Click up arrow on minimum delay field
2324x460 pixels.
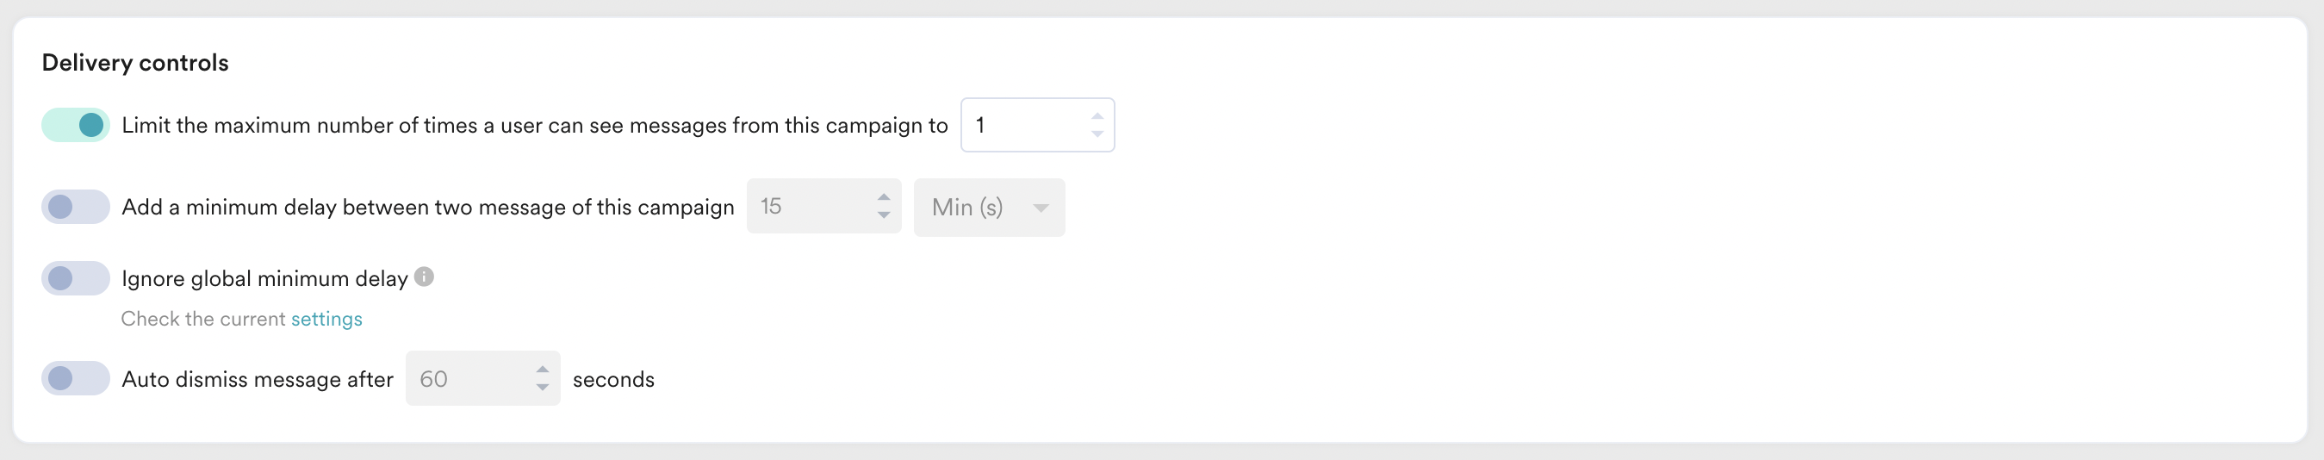click(x=884, y=197)
